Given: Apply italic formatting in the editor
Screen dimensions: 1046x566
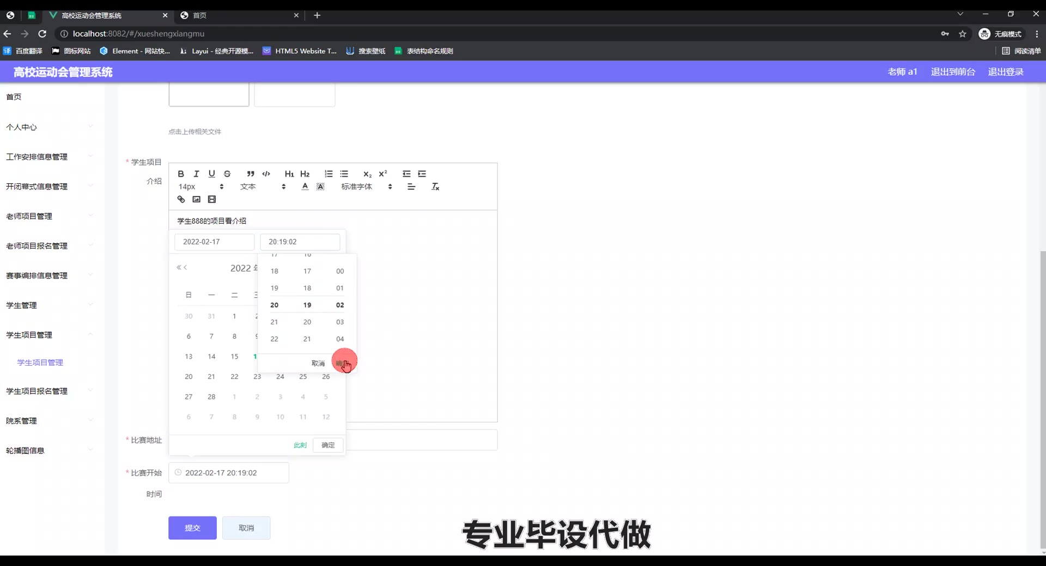Looking at the screenshot, I should point(196,174).
